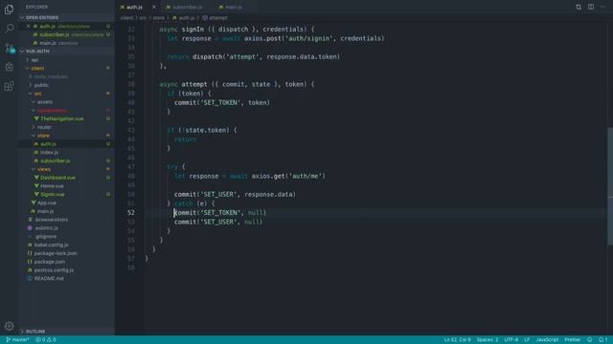This screenshot has width=613, height=344.
Task: Click Ln 52, Col 9 cursor position
Action: click(x=457, y=340)
